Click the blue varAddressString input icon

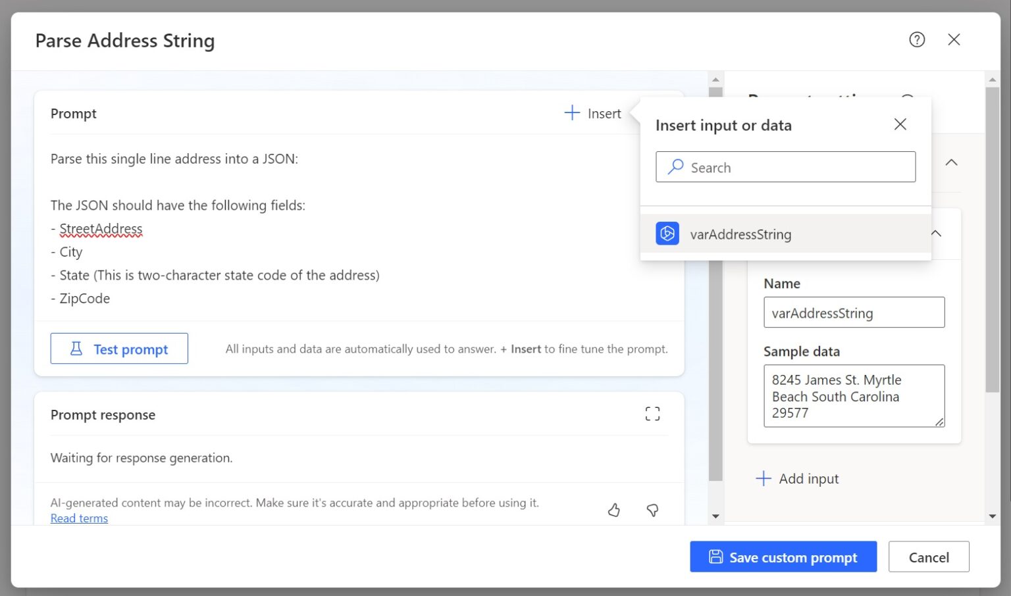coord(667,234)
